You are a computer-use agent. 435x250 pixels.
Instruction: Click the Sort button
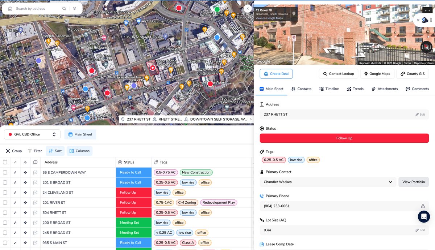coord(55,151)
